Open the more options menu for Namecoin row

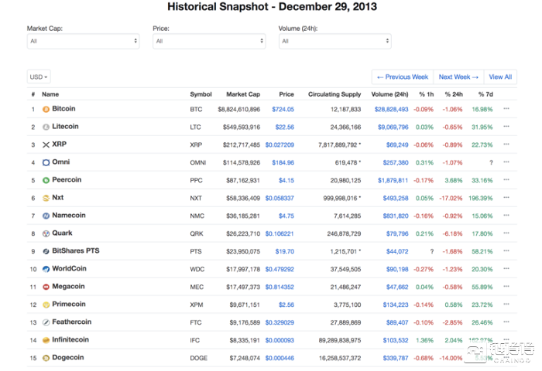click(506, 216)
